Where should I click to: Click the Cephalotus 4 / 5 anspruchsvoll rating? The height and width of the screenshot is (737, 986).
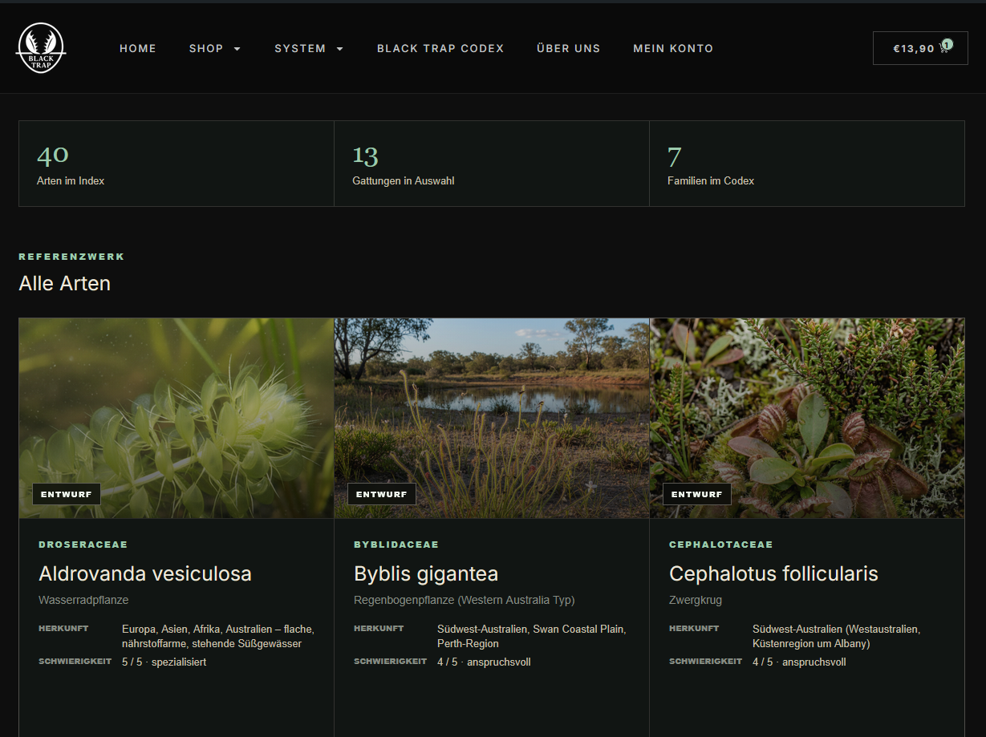click(x=799, y=662)
